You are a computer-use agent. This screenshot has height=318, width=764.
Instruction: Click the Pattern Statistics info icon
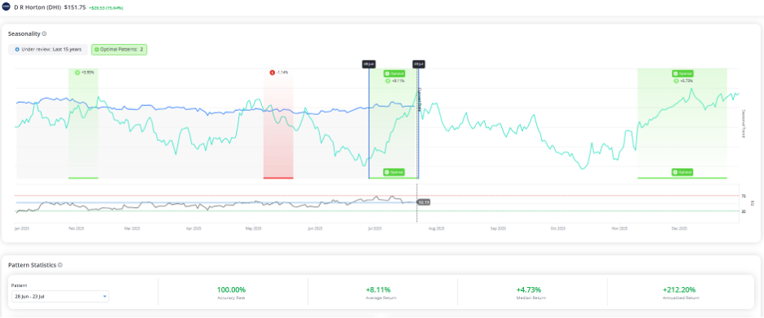tap(60, 265)
